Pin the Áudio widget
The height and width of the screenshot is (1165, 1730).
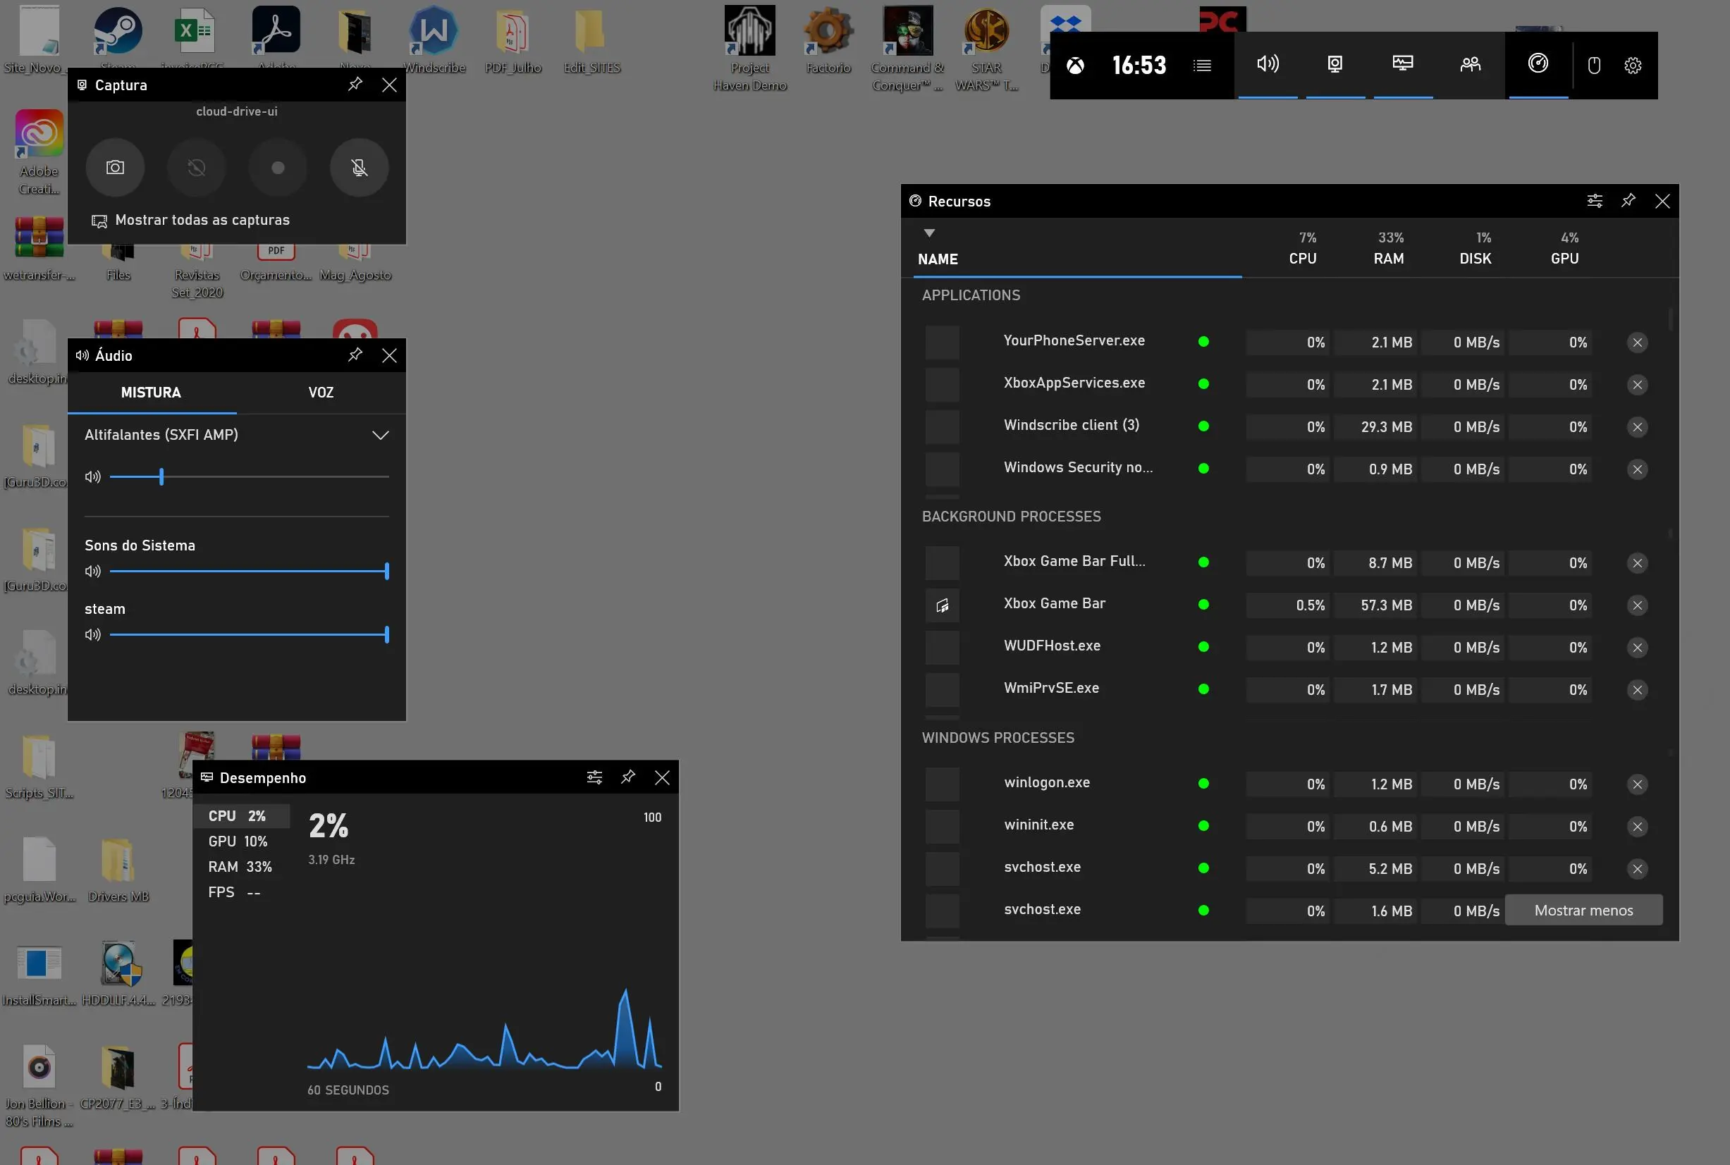pos(355,355)
